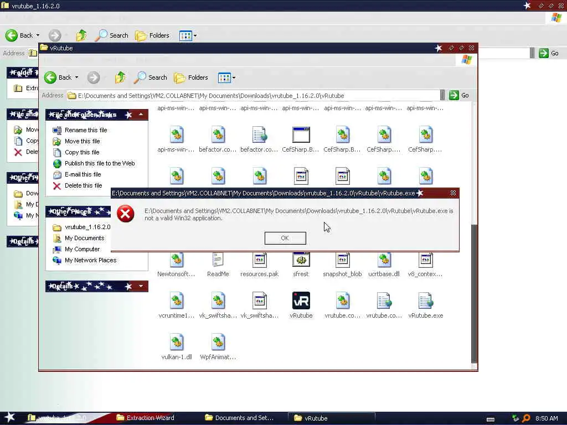Click Copy this file
Image resolution: width=567 pixels, height=425 pixels.
(x=76, y=152)
